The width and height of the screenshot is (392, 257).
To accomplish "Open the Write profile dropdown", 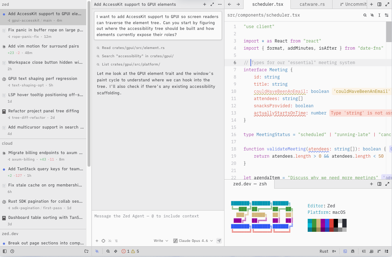I will pyautogui.click(x=161, y=241).
